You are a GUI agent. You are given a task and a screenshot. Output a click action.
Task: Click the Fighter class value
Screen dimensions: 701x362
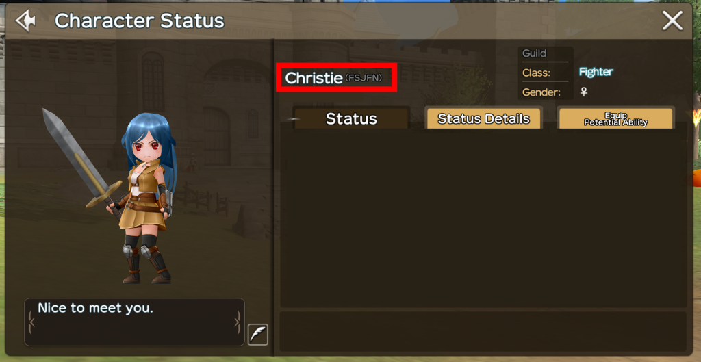pos(596,71)
